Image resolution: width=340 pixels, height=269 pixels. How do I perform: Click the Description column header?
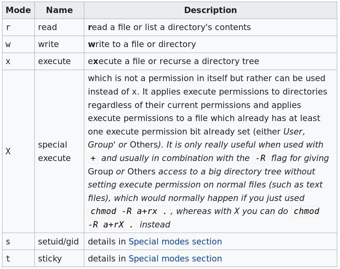(x=210, y=10)
